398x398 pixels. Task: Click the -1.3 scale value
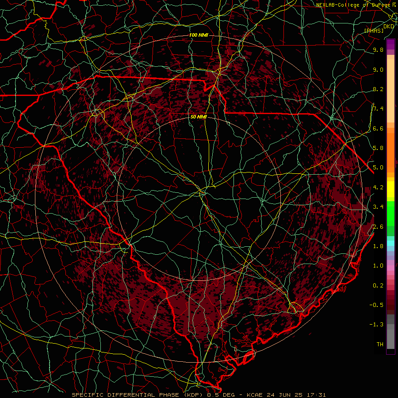[376, 325]
